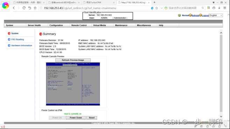Click the Firmware Revision 01.94 text
This screenshot has height=129, width=230.
tap(51, 40)
